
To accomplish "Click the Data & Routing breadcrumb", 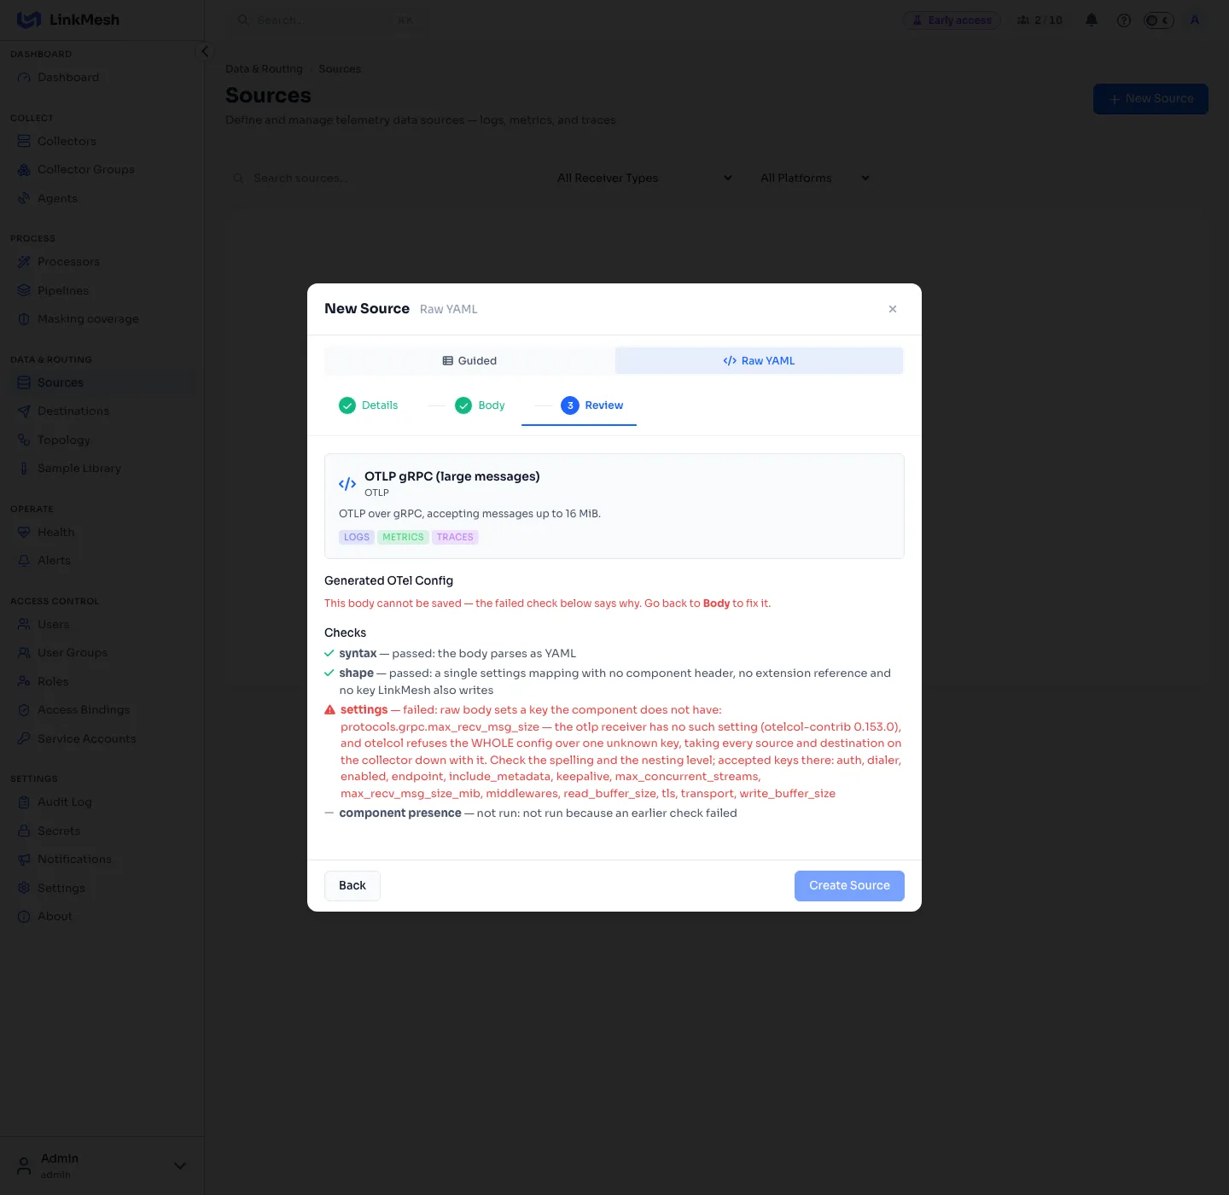I will (264, 69).
